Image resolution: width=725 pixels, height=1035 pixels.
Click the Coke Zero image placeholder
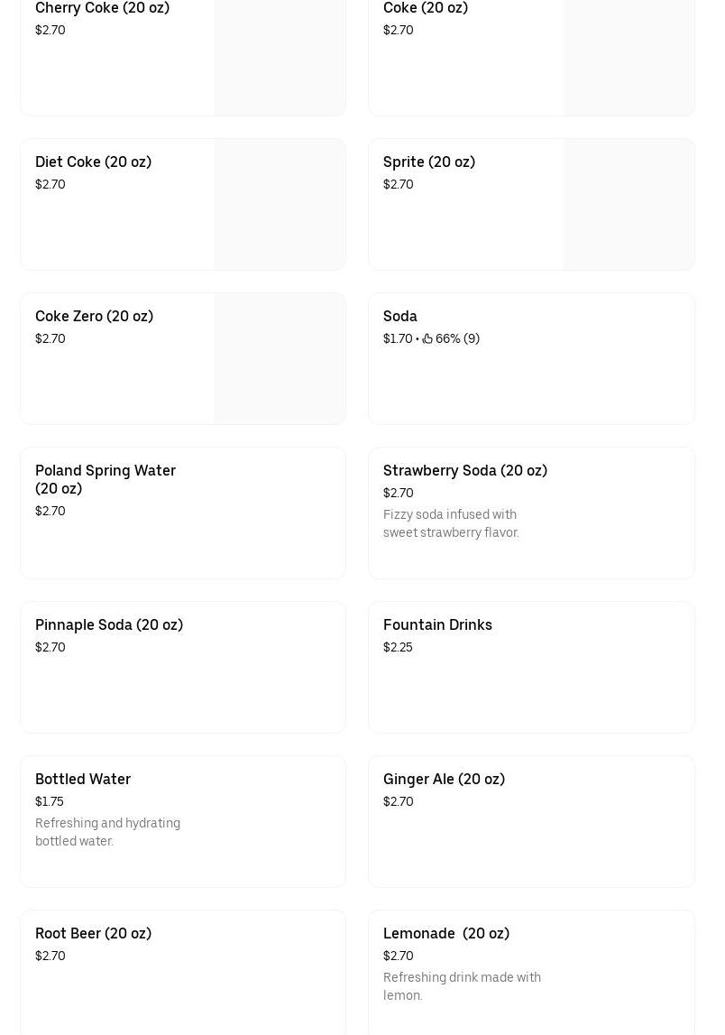coord(280,358)
